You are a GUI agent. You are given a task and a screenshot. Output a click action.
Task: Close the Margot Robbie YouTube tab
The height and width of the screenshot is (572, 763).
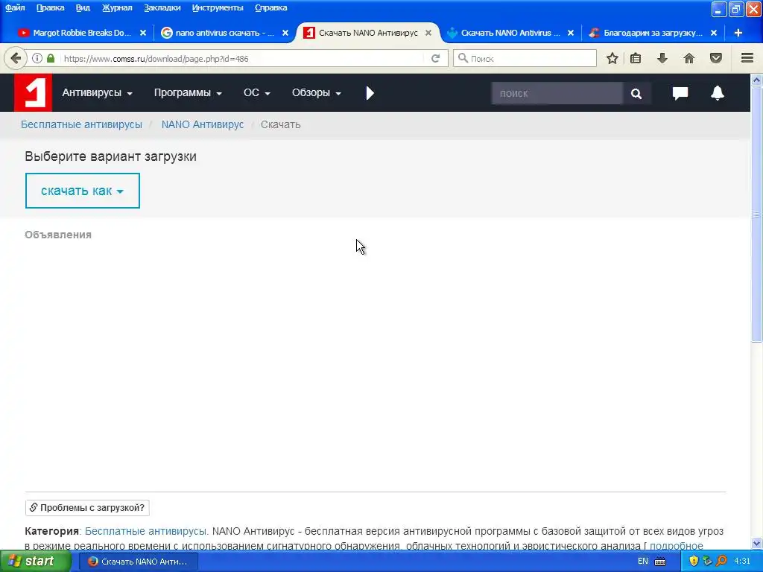(x=142, y=33)
